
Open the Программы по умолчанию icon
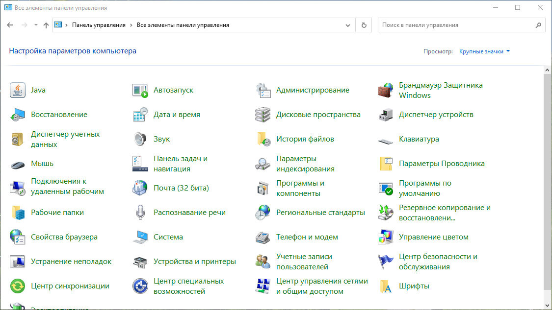click(386, 188)
